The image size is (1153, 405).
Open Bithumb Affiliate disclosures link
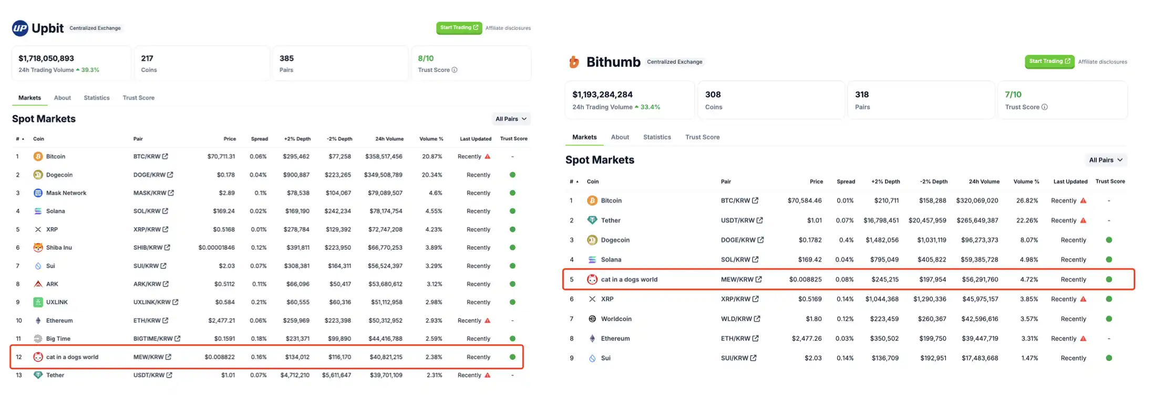pyautogui.click(x=1103, y=62)
